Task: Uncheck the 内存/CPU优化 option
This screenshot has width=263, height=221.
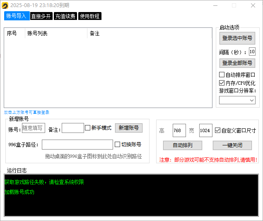Action: coord(222,83)
